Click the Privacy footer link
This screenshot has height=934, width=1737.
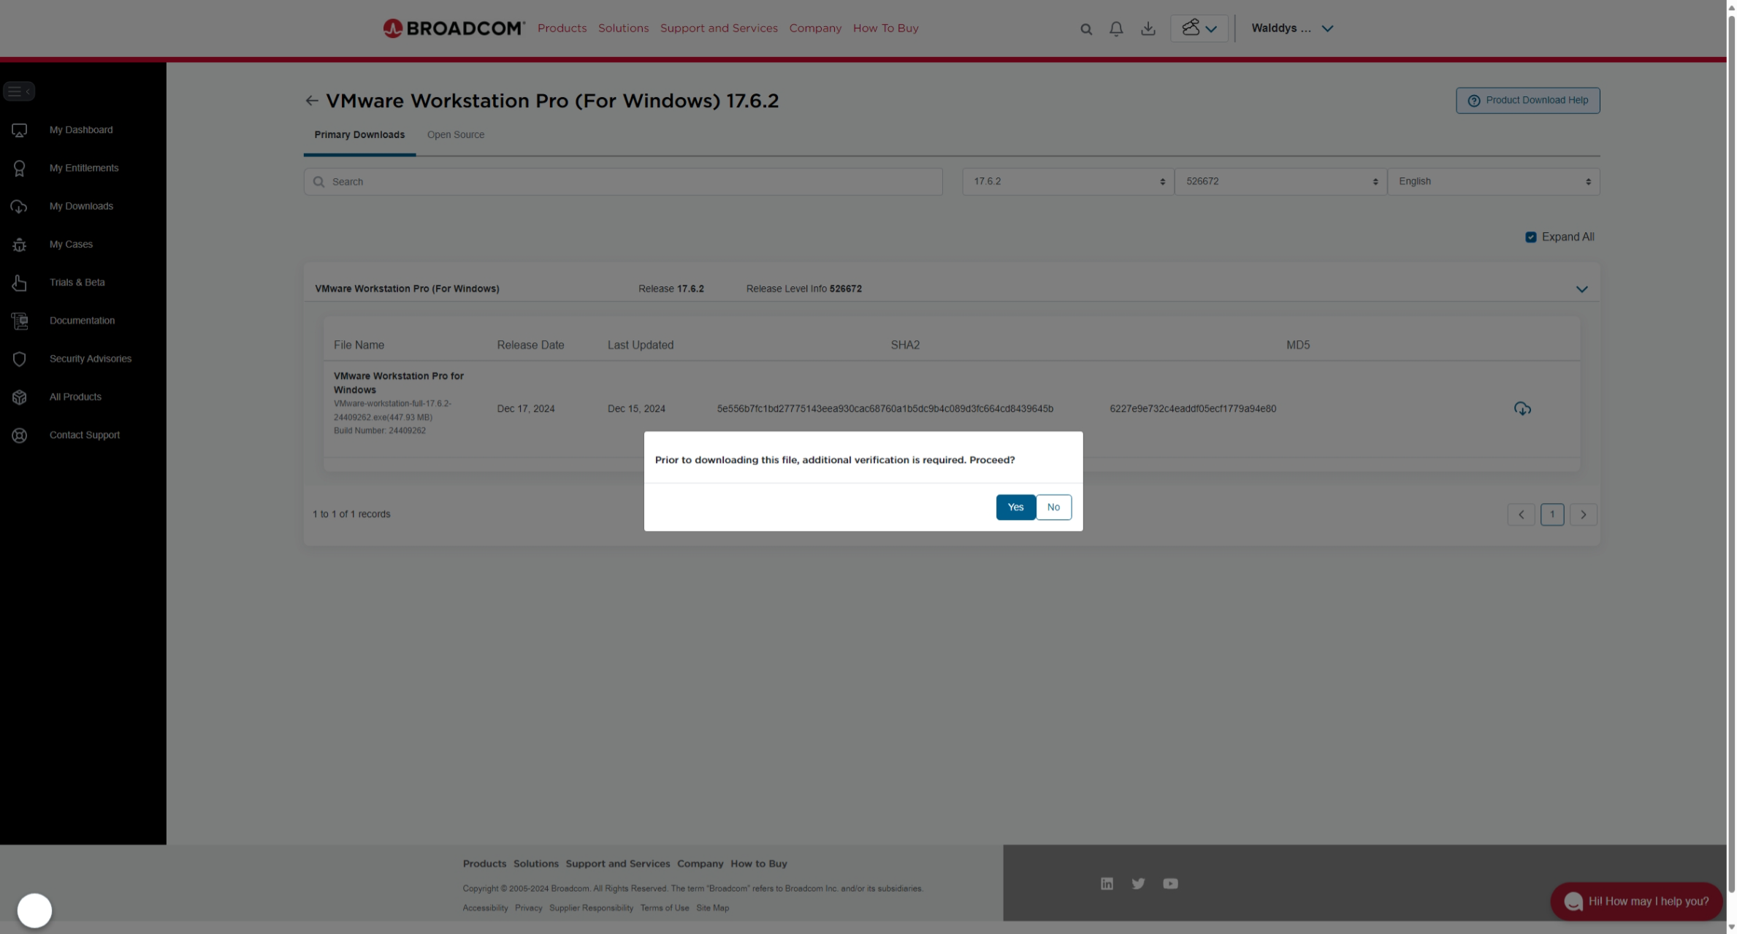(528, 908)
